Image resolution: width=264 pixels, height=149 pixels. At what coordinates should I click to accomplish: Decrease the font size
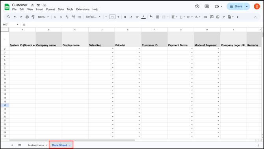coord(106,17)
